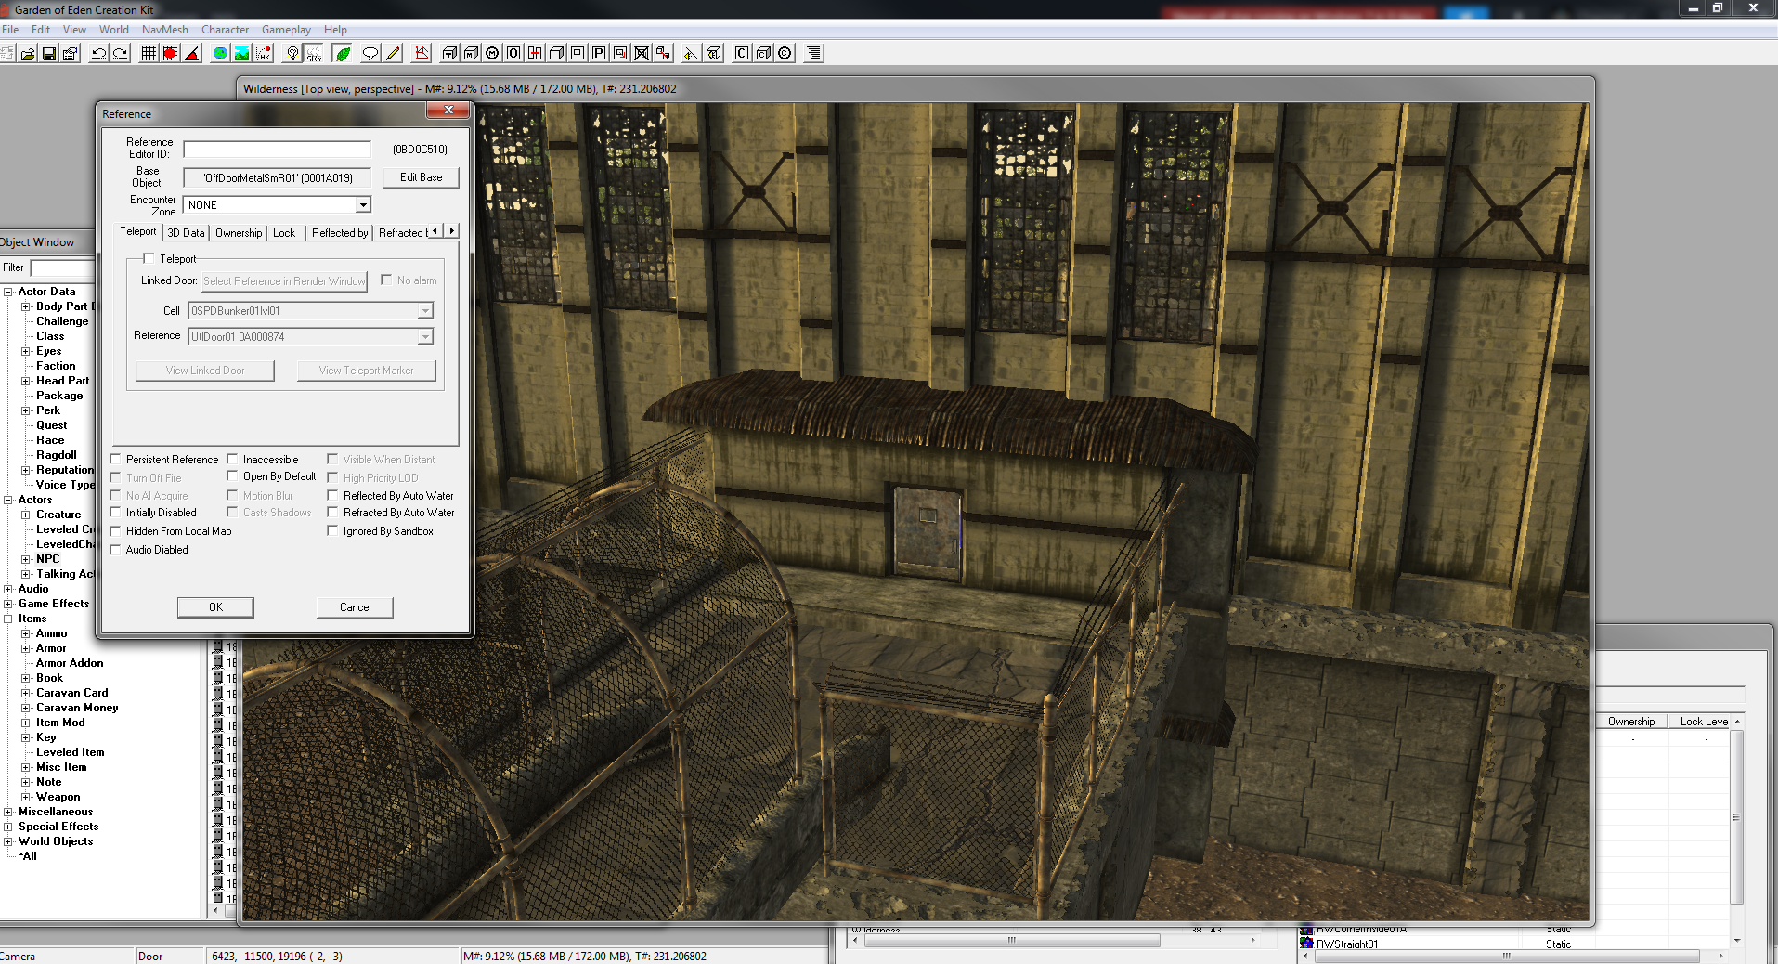The height and width of the screenshot is (964, 1778).
Task: Toggle the SKY toolbar icon
Action: (314, 54)
